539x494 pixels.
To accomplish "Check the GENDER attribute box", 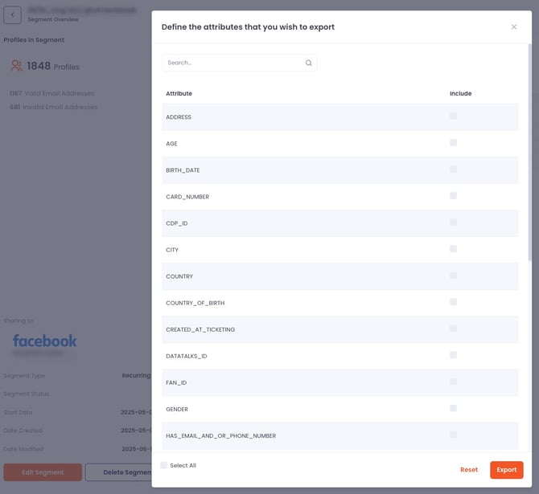I will 454,408.
